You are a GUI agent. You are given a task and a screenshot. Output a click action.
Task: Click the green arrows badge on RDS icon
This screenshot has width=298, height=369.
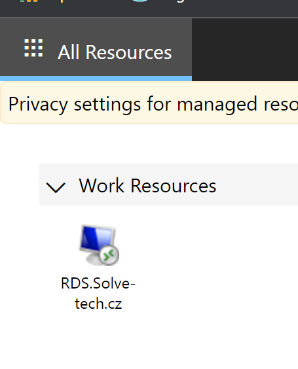109,255
